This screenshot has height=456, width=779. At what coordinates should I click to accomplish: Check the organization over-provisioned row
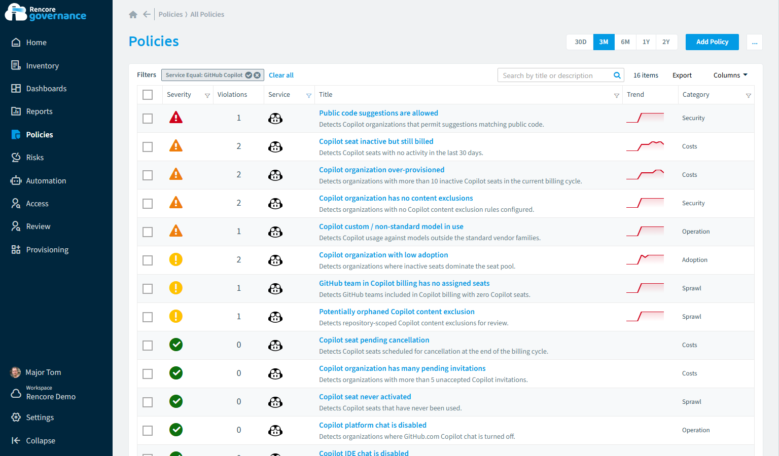point(148,175)
